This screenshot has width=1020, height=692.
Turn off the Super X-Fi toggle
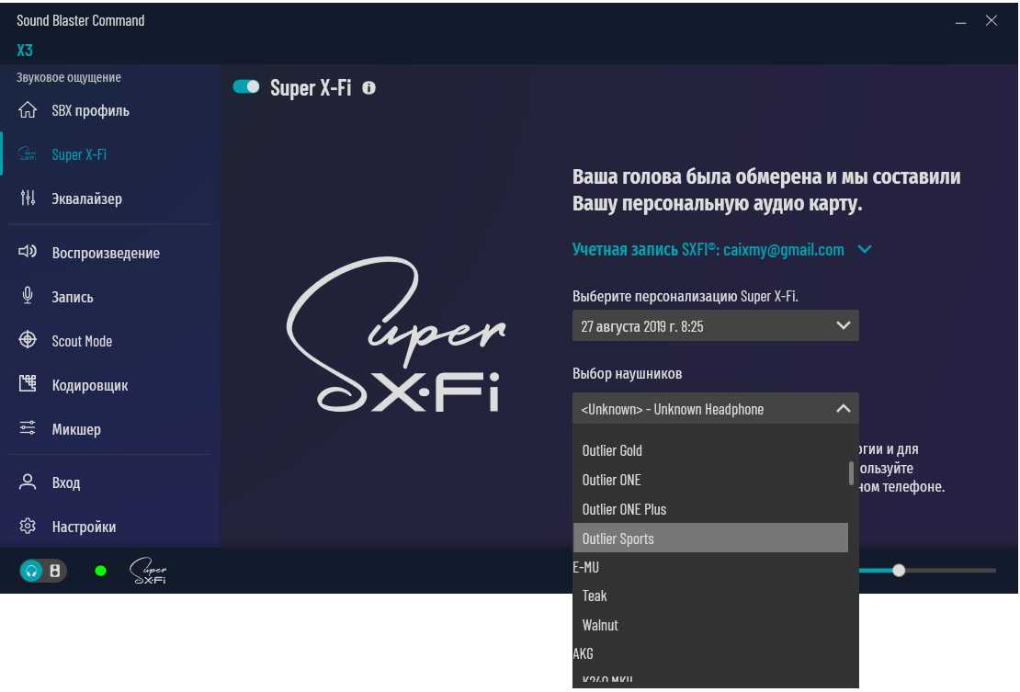[x=246, y=87]
